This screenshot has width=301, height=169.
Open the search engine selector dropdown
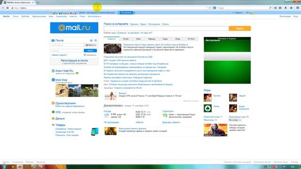[x=215, y=8]
